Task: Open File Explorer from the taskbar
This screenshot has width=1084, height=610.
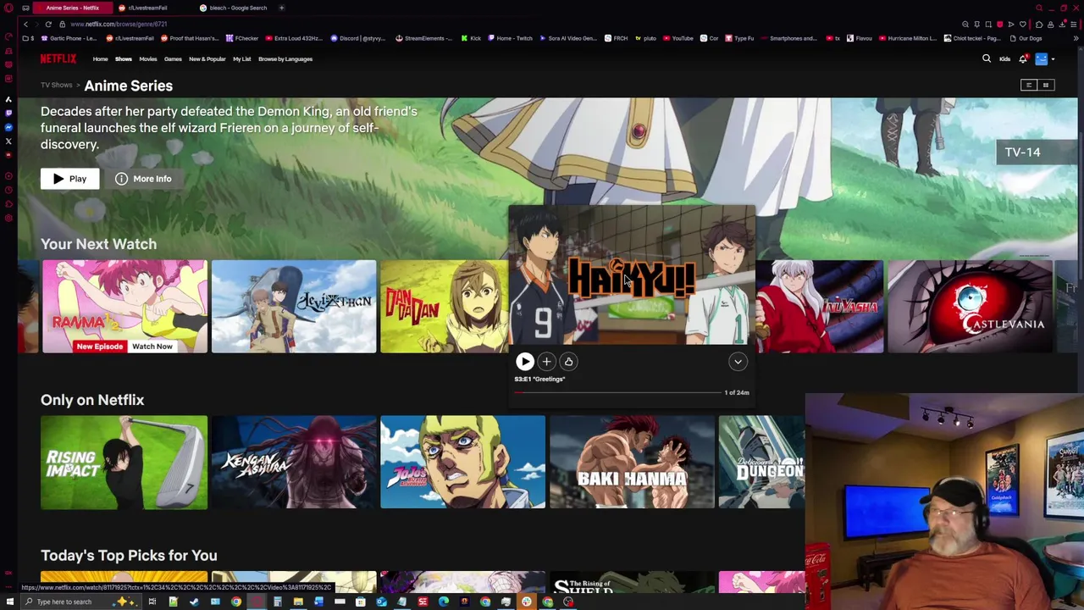Action: [x=298, y=602]
